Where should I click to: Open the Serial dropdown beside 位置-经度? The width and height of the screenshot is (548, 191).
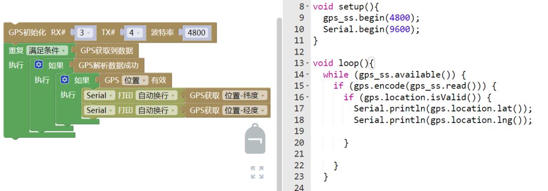[x=99, y=110]
